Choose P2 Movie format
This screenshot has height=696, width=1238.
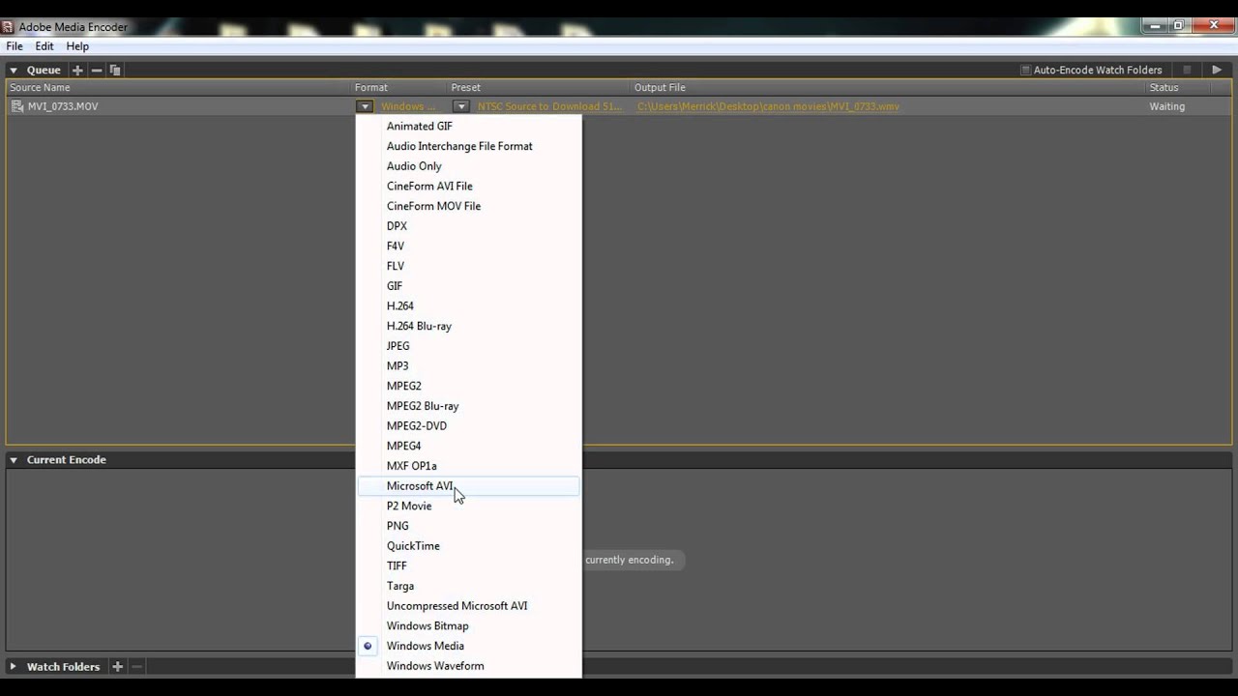point(469,506)
